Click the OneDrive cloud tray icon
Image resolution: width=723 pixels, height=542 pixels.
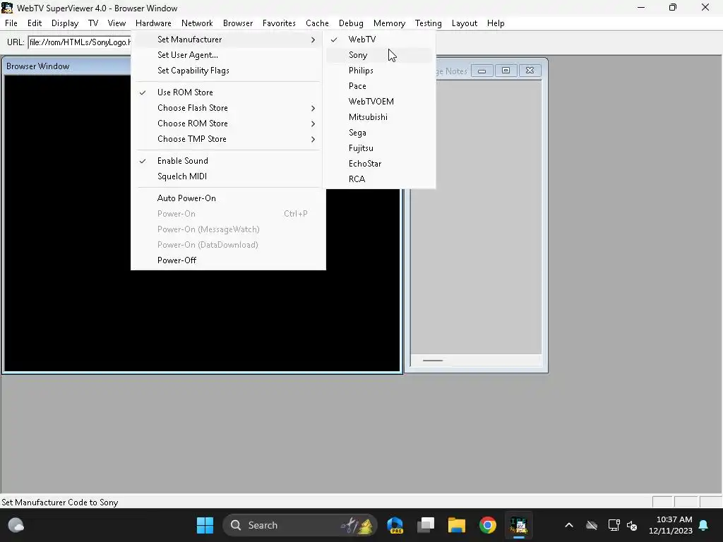coord(592,525)
